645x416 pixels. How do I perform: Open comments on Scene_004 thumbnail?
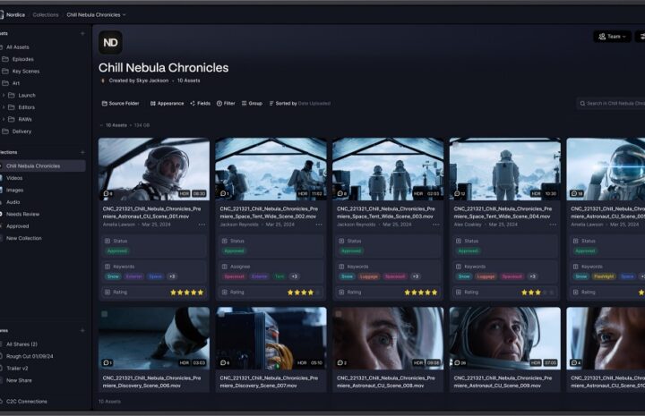[x=460, y=193]
